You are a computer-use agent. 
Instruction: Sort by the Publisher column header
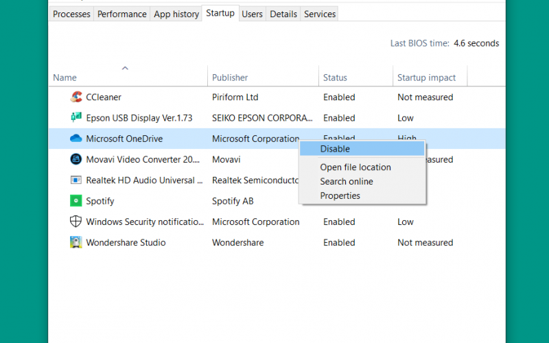230,78
